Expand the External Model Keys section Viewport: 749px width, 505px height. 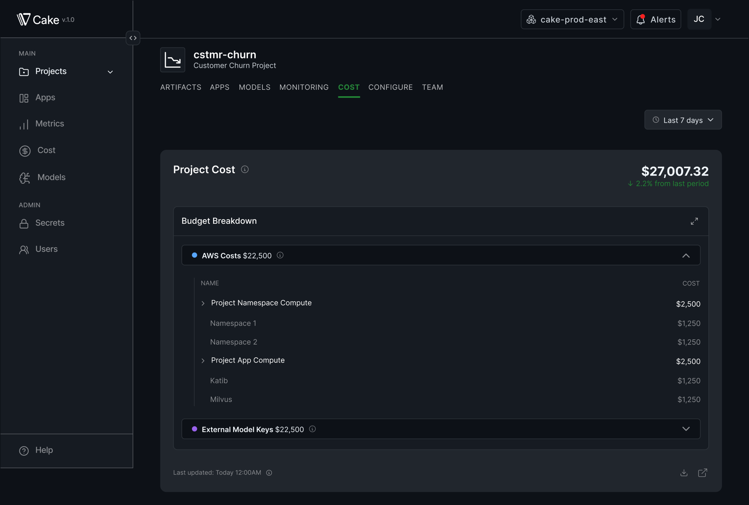(x=686, y=429)
